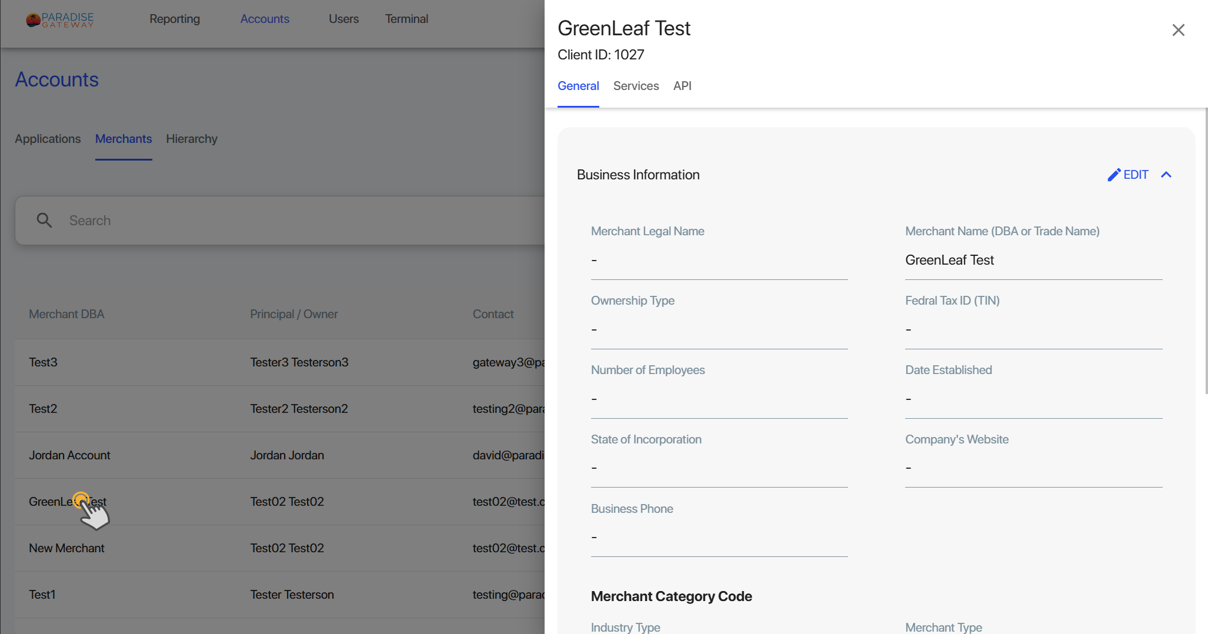Open the API tab in the panel
1208x634 pixels.
682,86
